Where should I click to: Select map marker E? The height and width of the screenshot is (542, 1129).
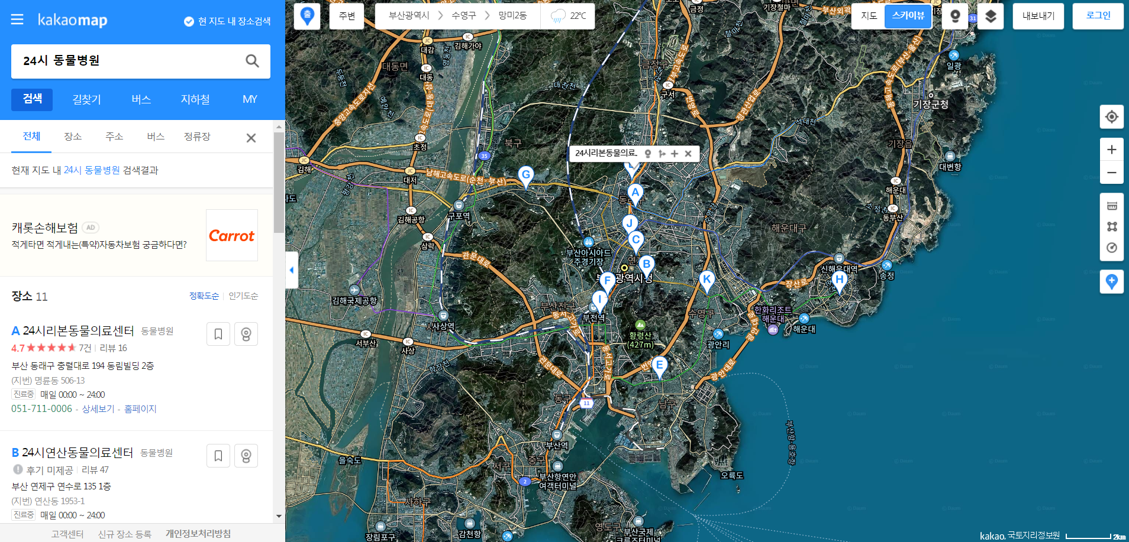tap(659, 366)
